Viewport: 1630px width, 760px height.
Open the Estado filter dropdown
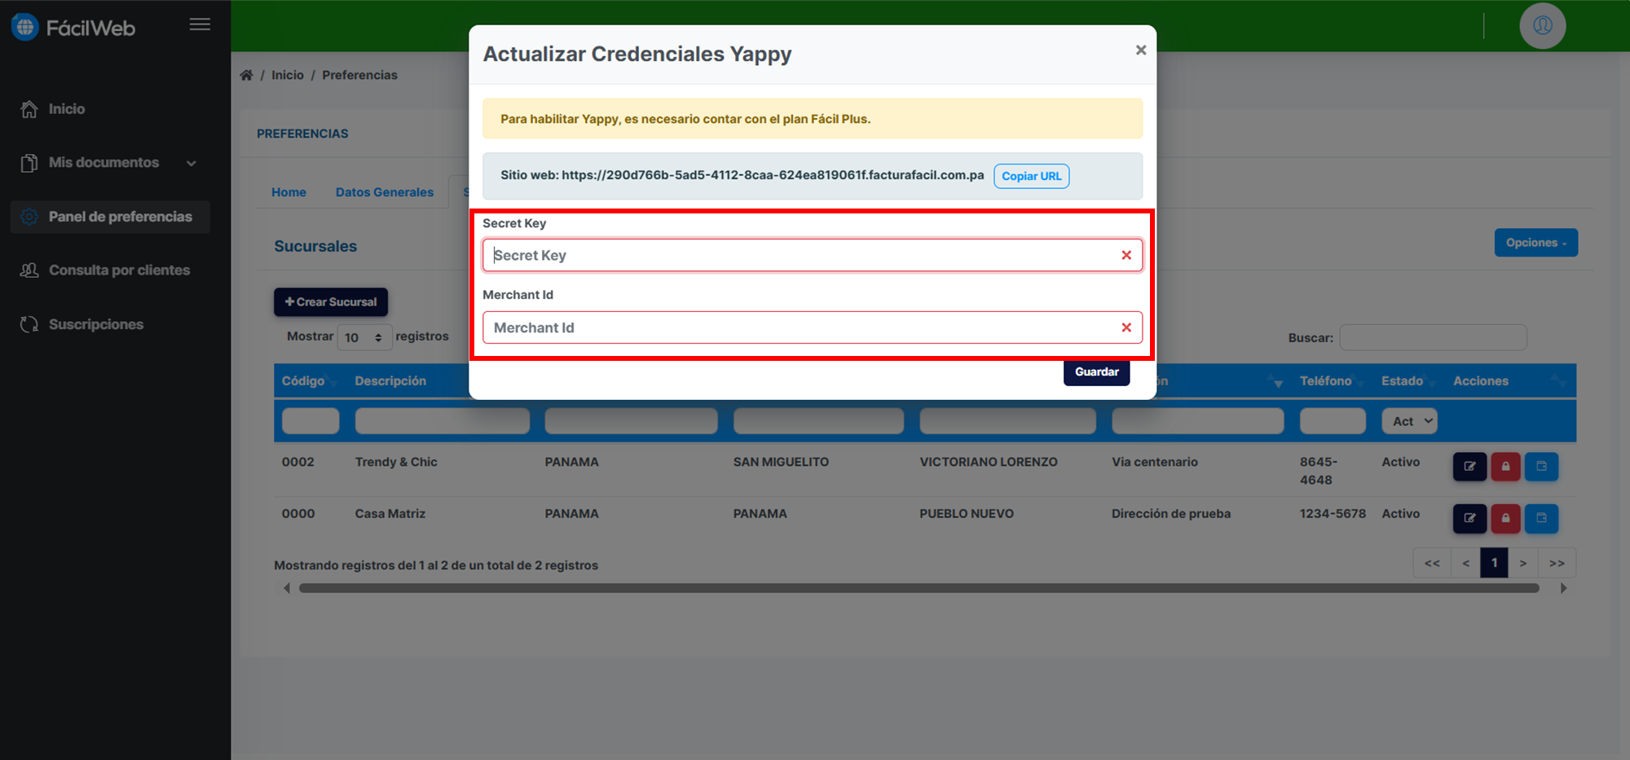1409,421
